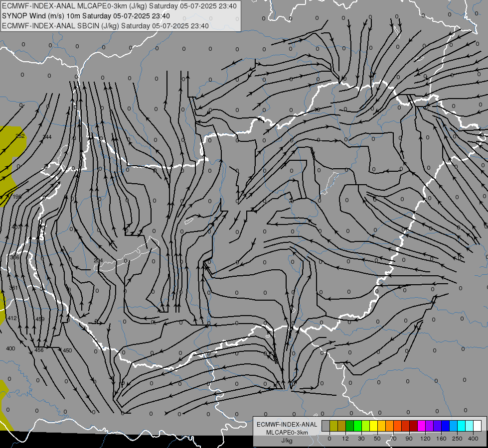This screenshot has width=488, height=448.
Task: Select the map value 456
Action: pyautogui.click(x=39, y=350)
